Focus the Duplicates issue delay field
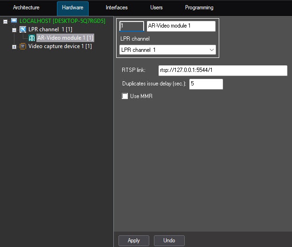This screenshot has width=292, height=247. [x=206, y=84]
